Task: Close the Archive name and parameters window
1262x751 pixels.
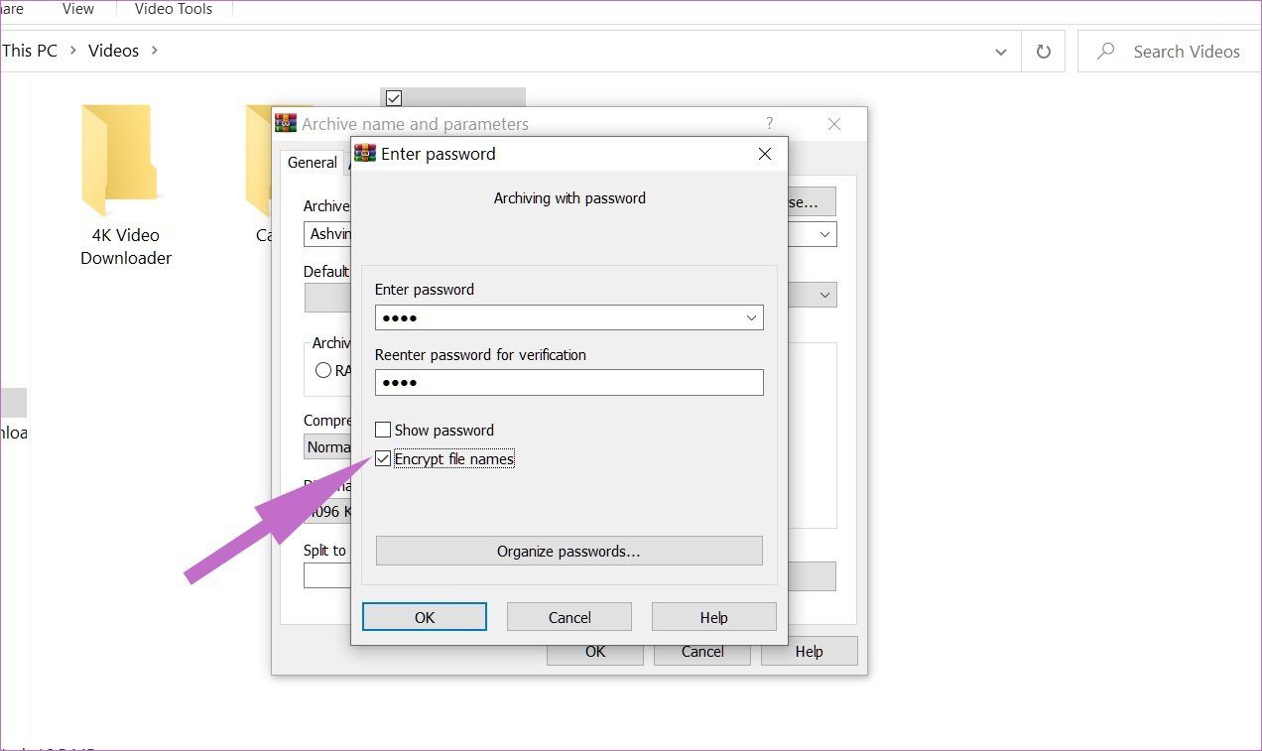Action: (x=834, y=124)
